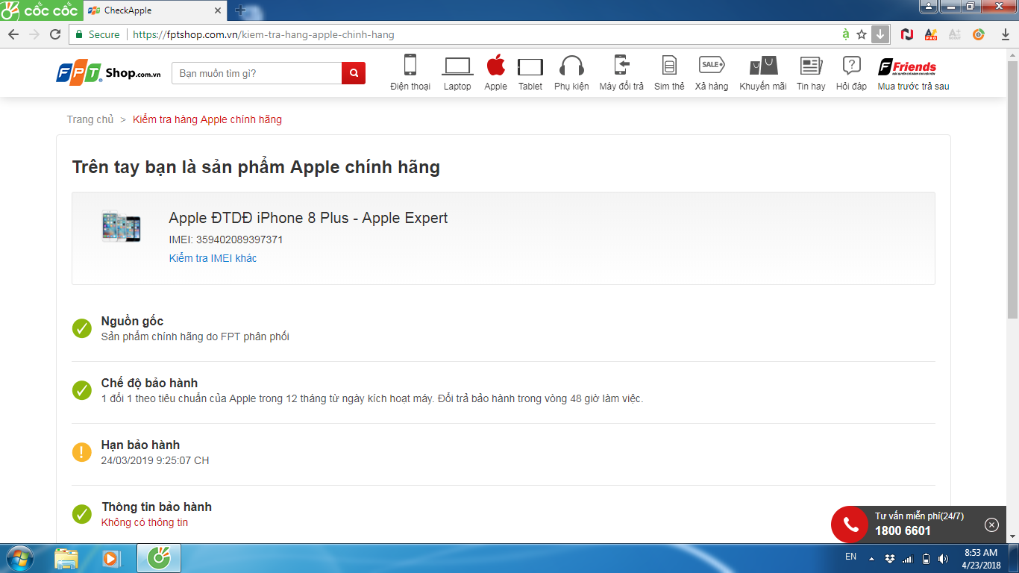This screenshot has height=573, width=1019.
Task: Switch to the CheckApple browser tab
Action: click(x=153, y=10)
